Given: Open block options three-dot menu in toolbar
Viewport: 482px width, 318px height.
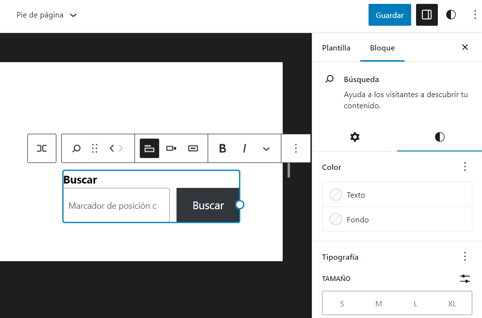Looking at the screenshot, I should [296, 149].
